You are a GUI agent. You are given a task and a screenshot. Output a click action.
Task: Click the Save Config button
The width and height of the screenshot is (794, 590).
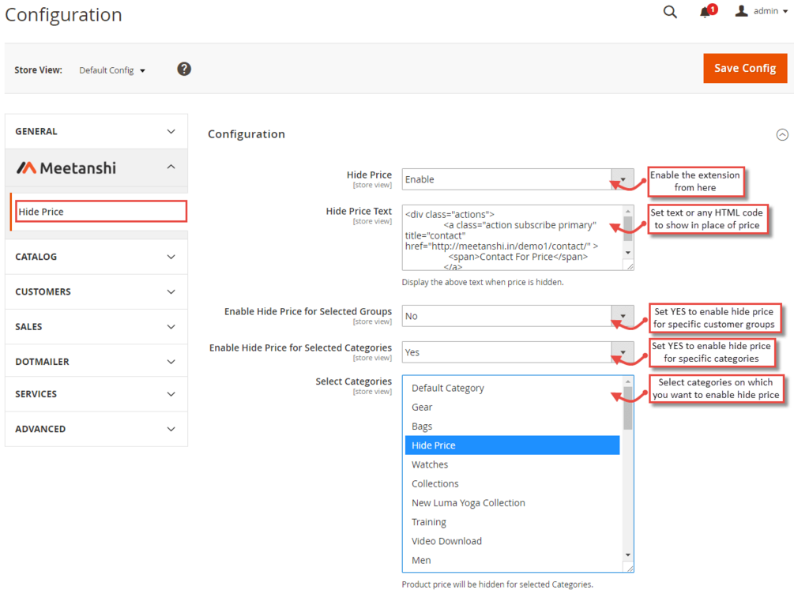coord(745,68)
